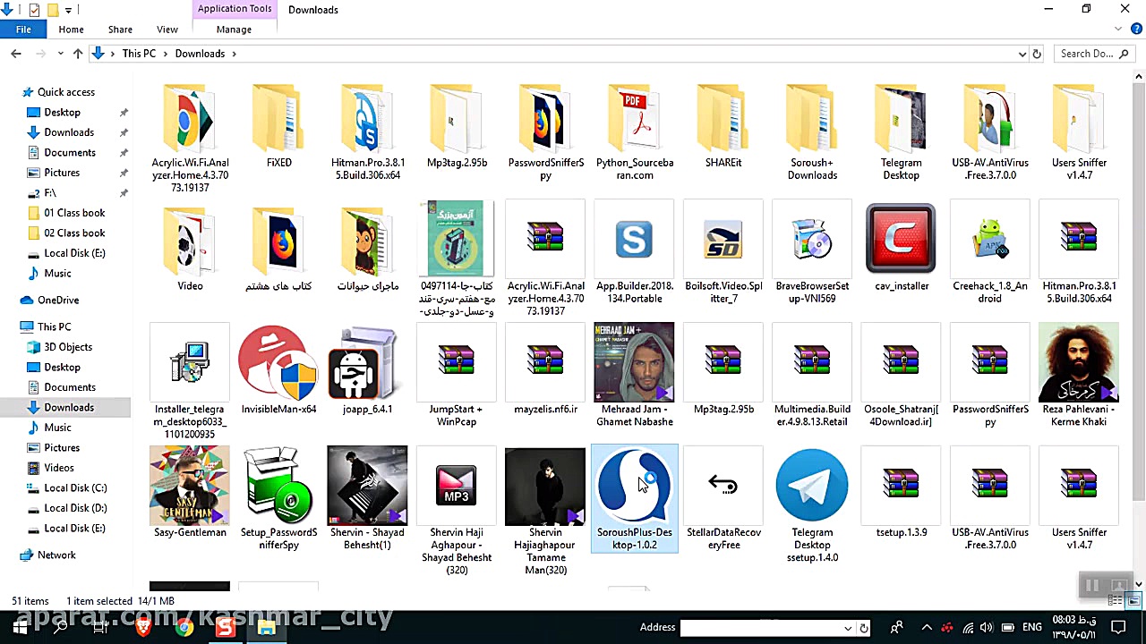Select the JumpStart + WinPcap archive
The image size is (1146, 644).
coord(457,377)
